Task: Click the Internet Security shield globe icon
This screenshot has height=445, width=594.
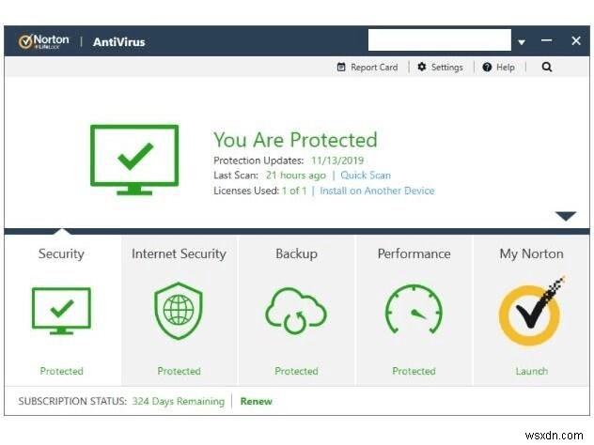Action: (x=179, y=312)
